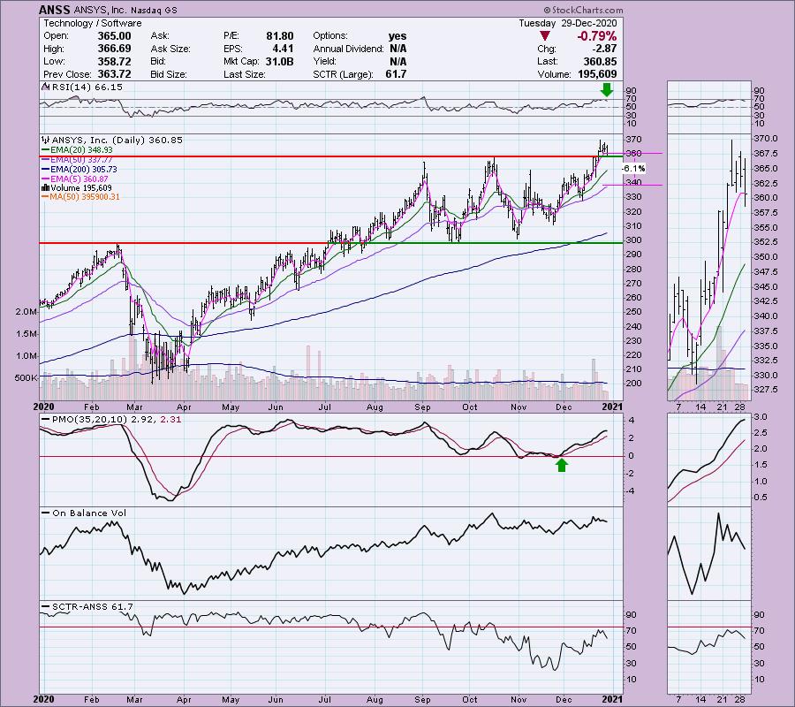795x707 pixels.
Task: Click the volume bars icon in the legend
Action: click(45, 187)
